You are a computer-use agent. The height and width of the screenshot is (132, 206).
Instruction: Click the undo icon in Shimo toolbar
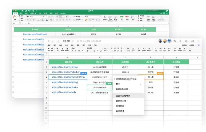tap(48, 48)
